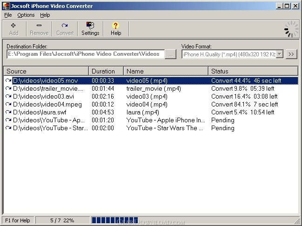Screen dimensions: 302x226
Task: Sort by the Duration column header
Action: click(106, 71)
